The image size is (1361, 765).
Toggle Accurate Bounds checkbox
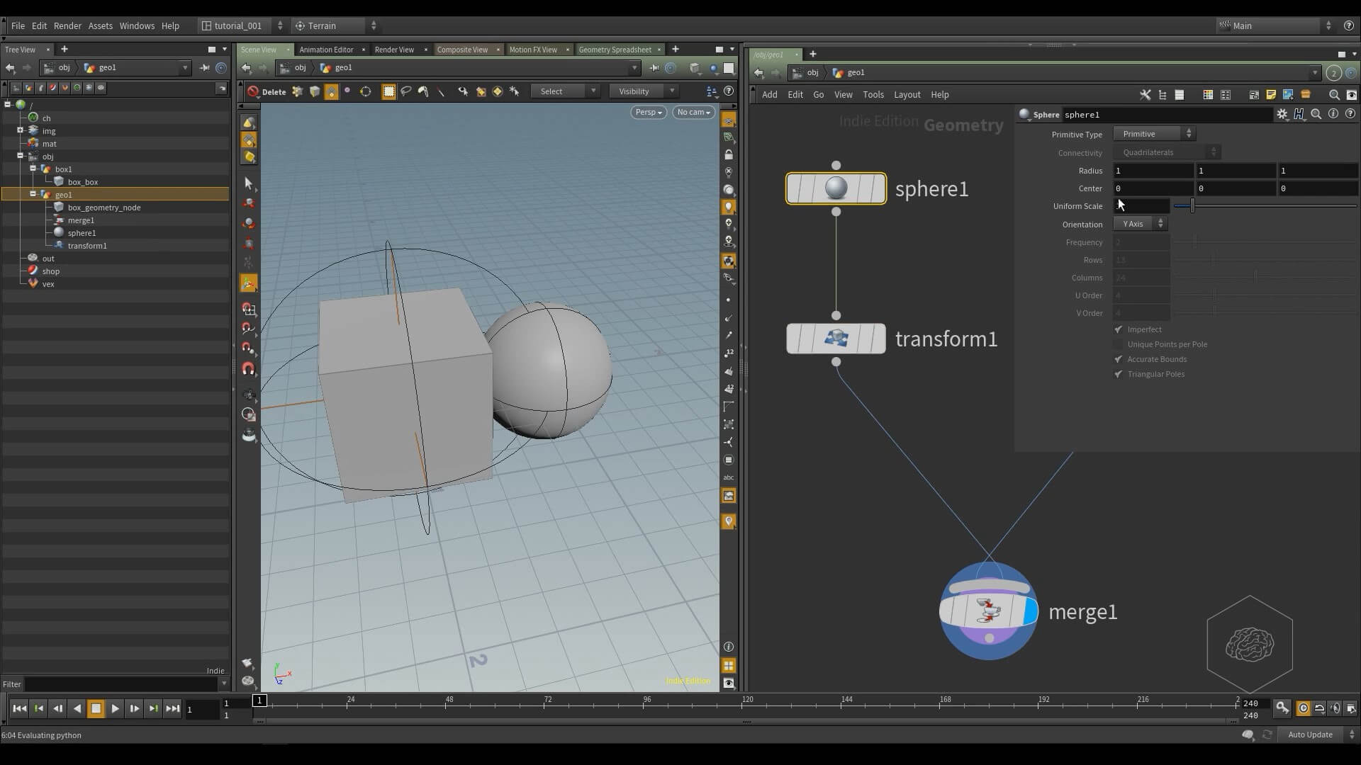(x=1119, y=359)
